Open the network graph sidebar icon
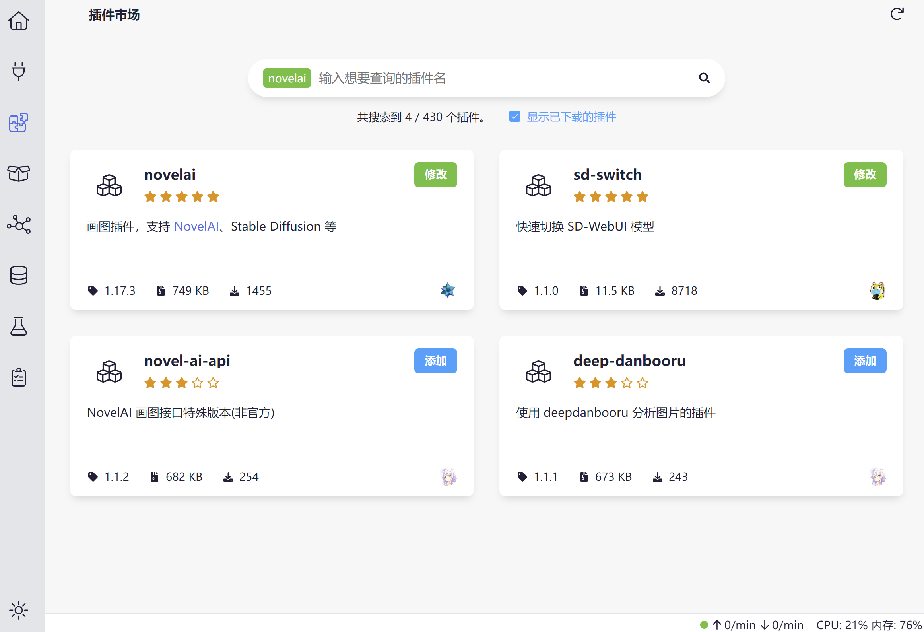The height and width of the screenshot is (632, 924). [x=19, y=224]
